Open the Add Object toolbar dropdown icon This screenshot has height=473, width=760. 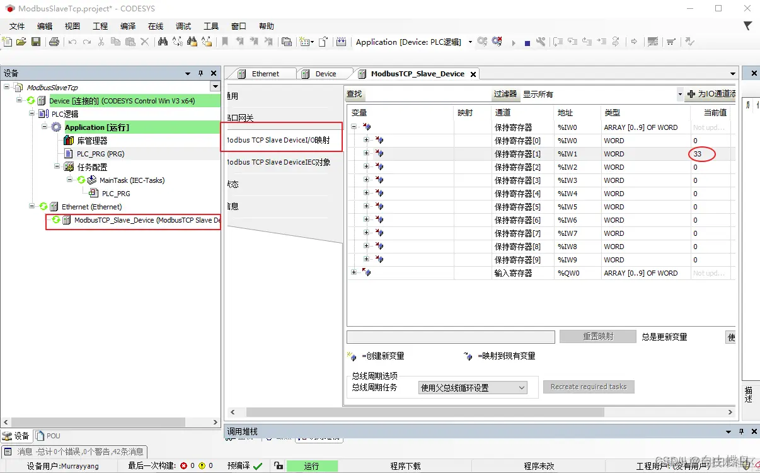306,42
